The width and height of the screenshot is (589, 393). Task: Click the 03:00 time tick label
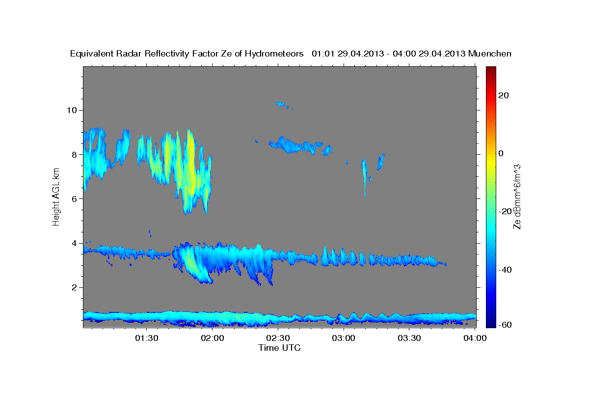[x=344, y=338]
